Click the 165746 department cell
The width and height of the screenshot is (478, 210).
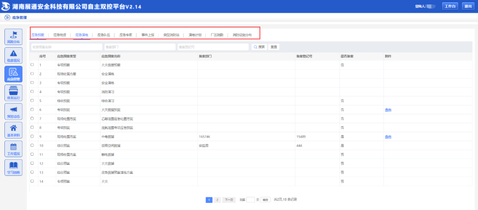click(204, 137)
